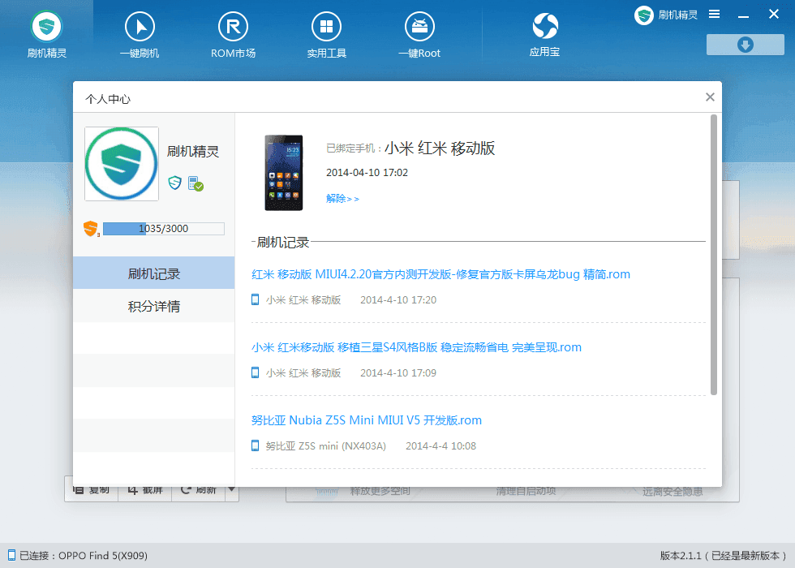
Task: Click the bound Xiaomi phone thumbnail
Action: point(284,172)
